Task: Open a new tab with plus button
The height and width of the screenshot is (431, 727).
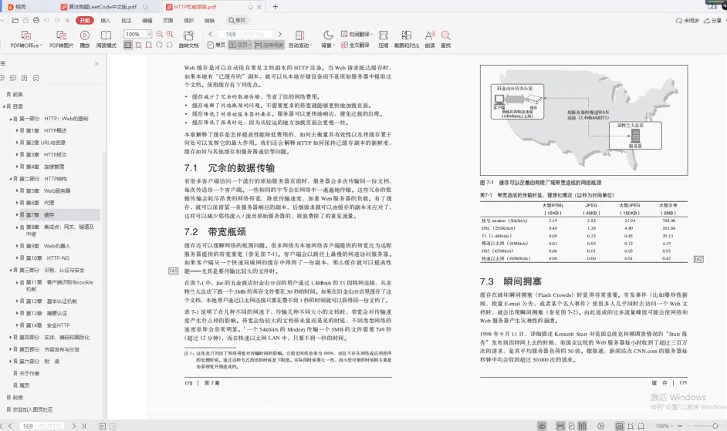Action: click(275, 6)
